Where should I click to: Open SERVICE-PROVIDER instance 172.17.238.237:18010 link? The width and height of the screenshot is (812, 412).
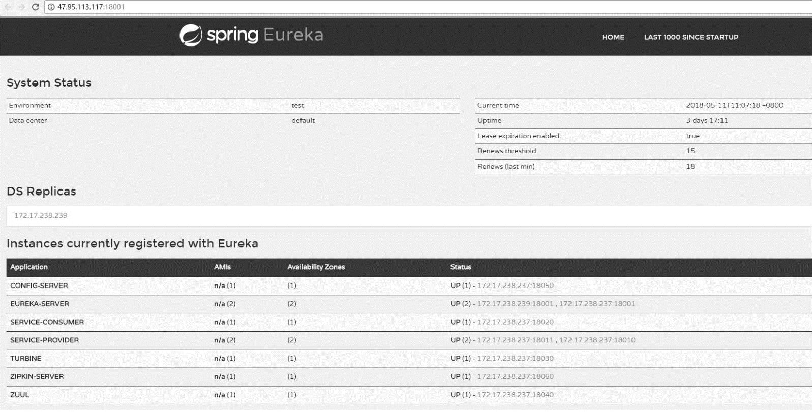pyautogui.click(x=597, y=340)
